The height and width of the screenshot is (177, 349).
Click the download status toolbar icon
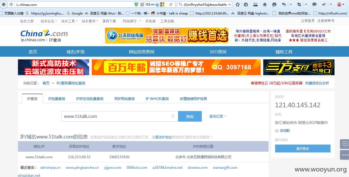pos(255,4)
